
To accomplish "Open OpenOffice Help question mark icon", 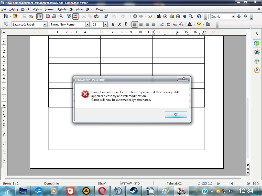I will tap(199, 16).
